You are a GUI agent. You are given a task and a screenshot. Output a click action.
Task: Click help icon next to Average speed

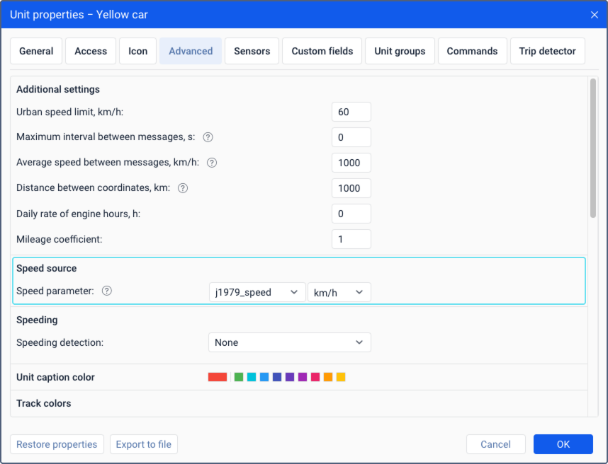[x=212, y=163]
